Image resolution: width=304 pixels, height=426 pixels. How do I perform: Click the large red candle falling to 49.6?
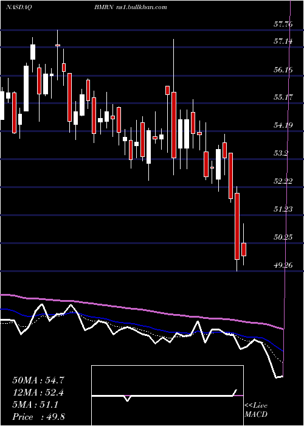[x=237, y=226]
